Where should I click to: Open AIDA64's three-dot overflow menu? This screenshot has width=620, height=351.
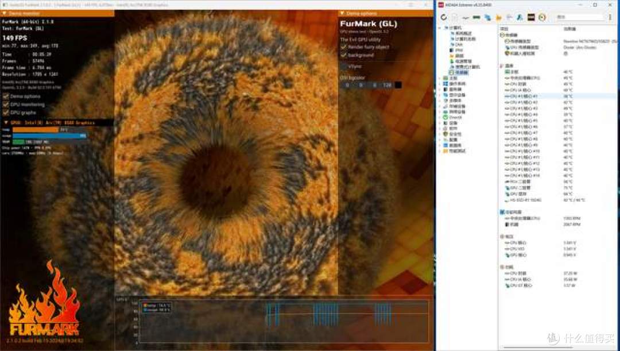(610, 17)
